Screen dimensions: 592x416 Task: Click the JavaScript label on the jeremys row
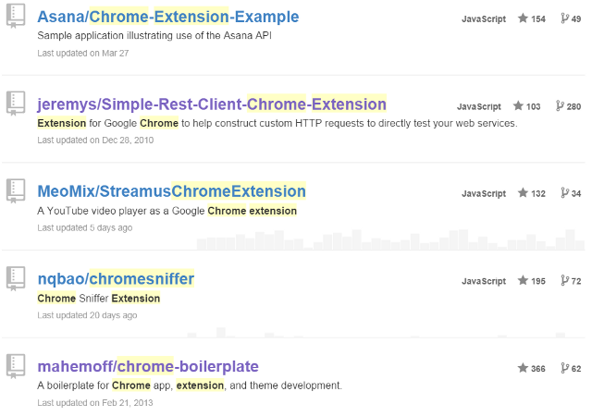[x=479, y=106]
